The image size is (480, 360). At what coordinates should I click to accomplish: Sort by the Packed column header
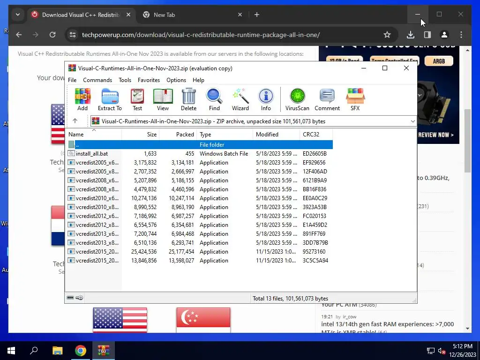(x=178, y=135)
